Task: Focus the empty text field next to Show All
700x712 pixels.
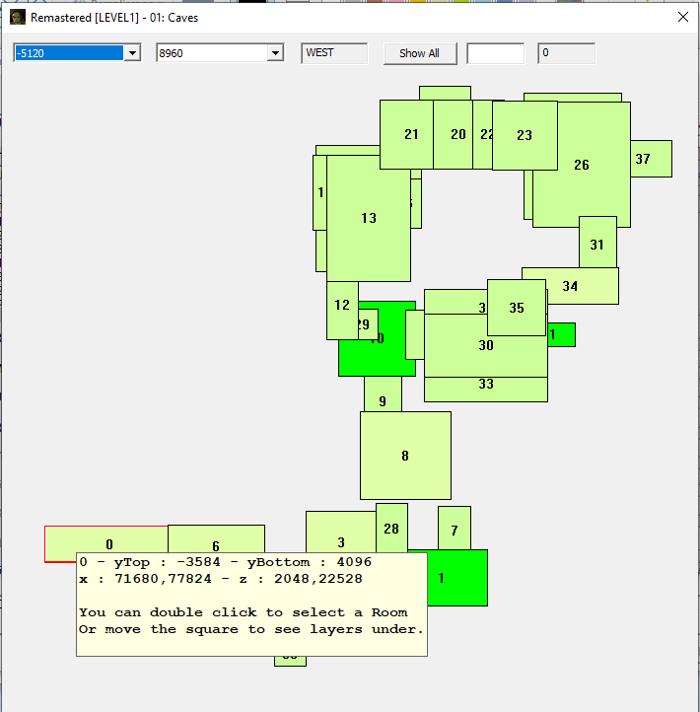Action: coord(495,53)
